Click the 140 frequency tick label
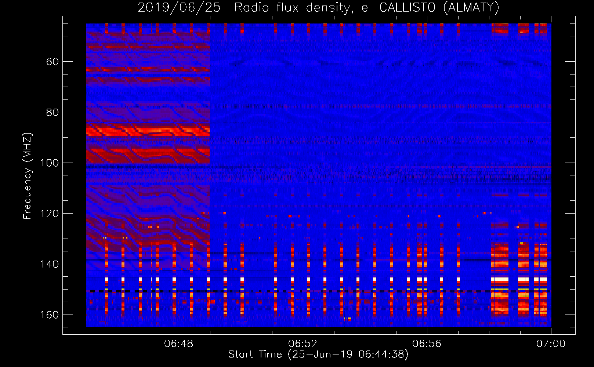The width and height of the screenshot is (594, 367). coord(49,264)
